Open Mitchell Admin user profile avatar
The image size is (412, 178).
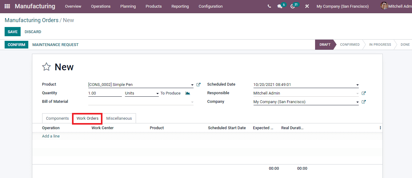(384, 6)
